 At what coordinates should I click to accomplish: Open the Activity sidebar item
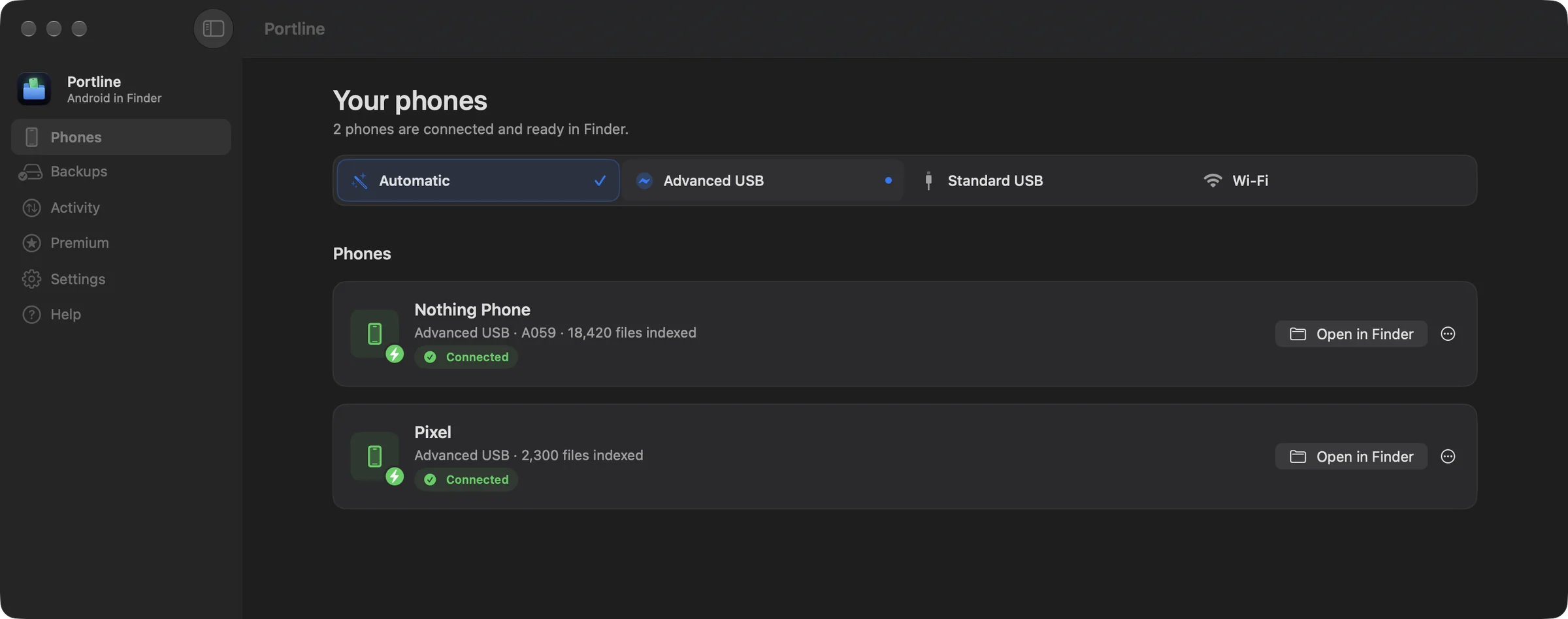(121, 208)
